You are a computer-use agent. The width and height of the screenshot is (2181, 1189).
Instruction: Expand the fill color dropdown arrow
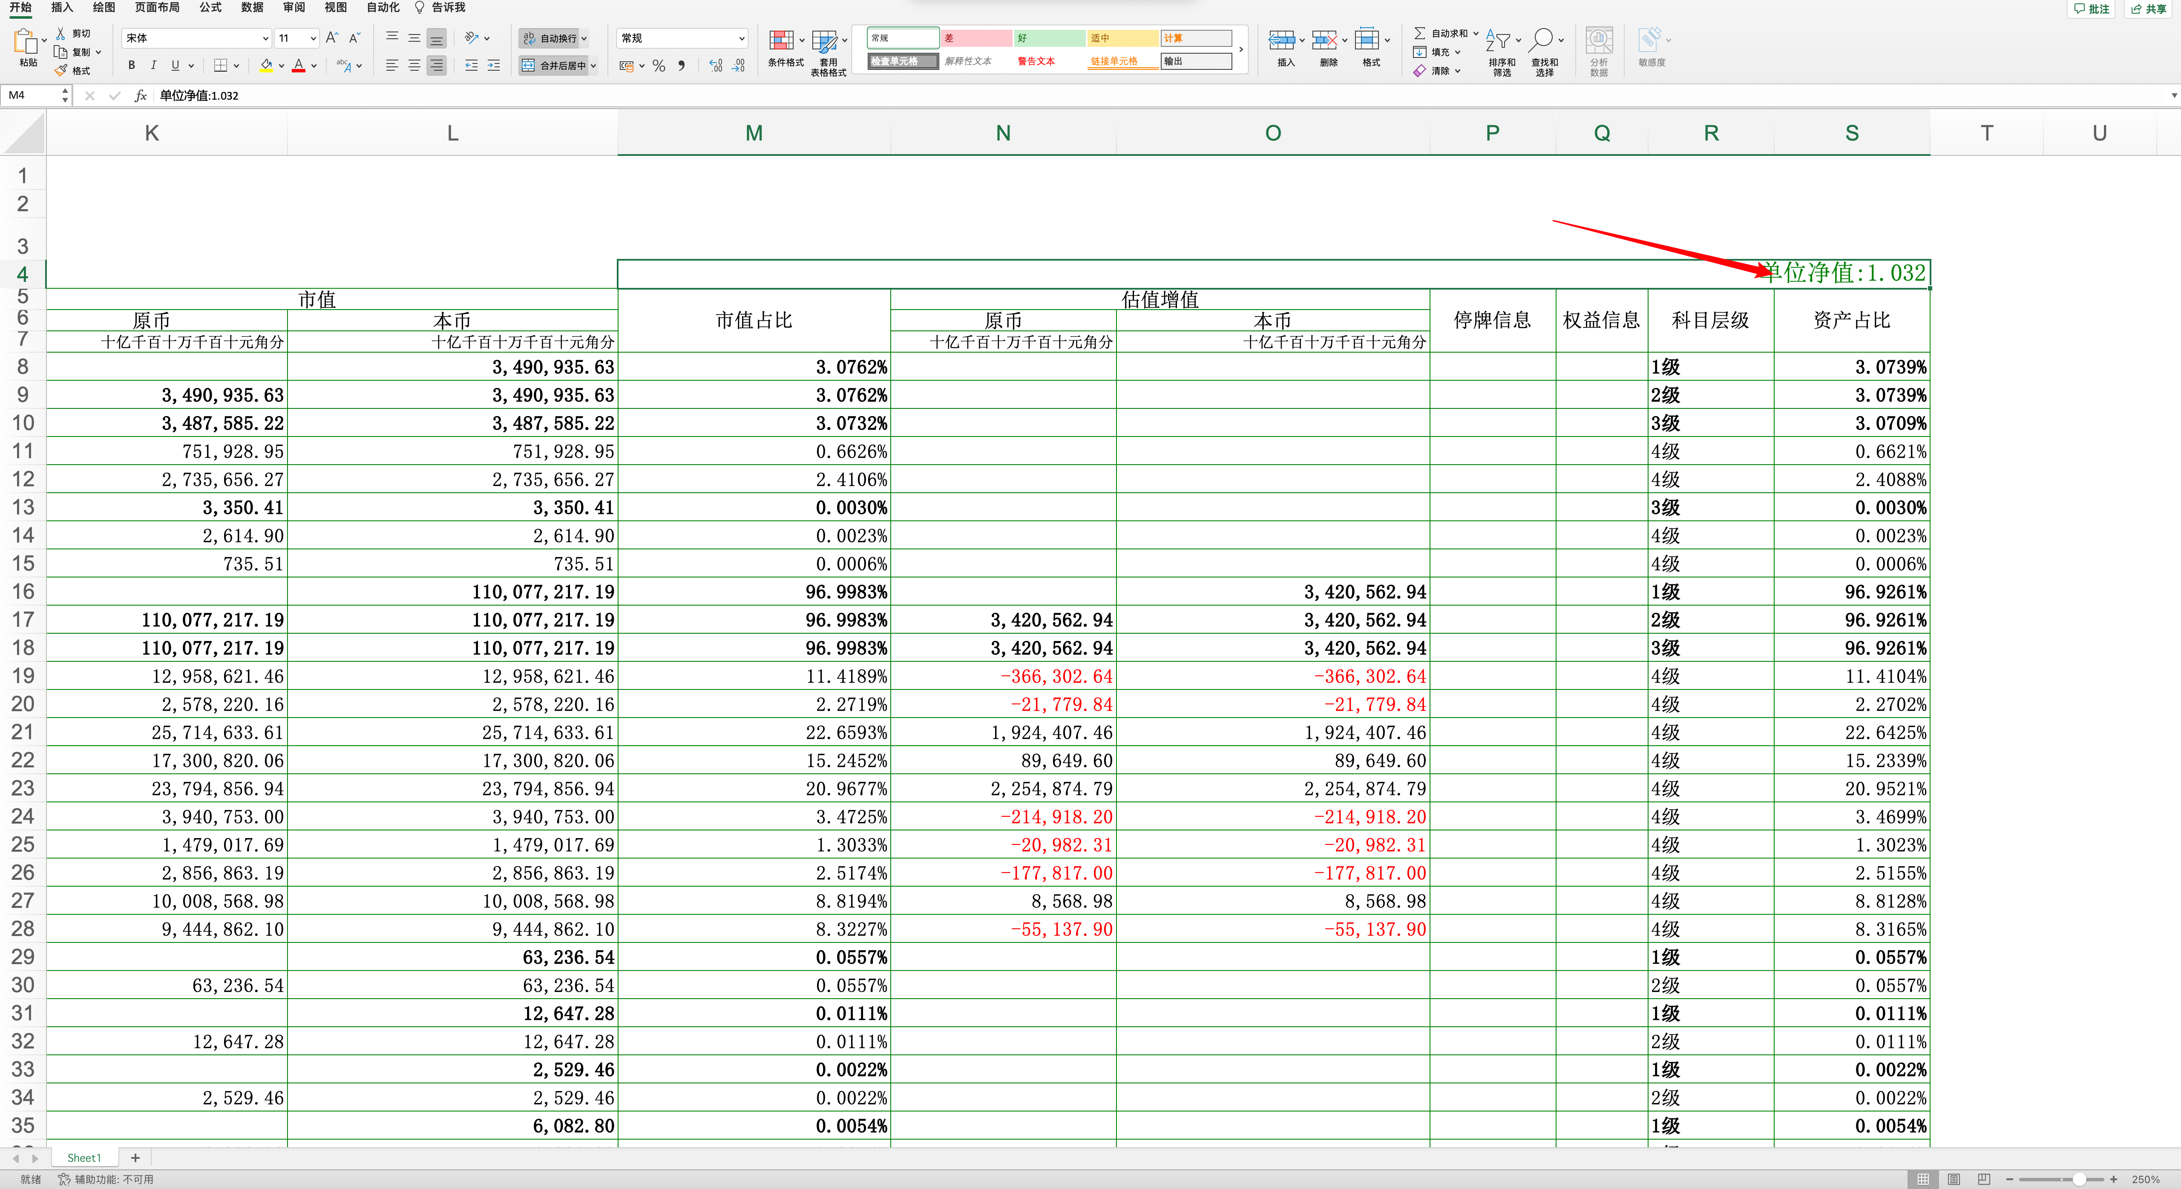(x=281, y=65)
